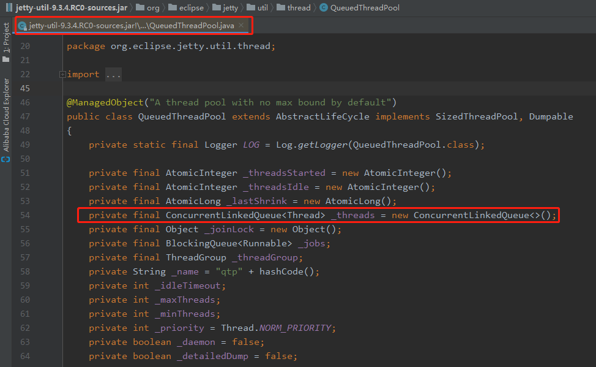596x367 pixels.
Task: Click the _threadGroup field
Action: pyautogui.click(x=265, y=257)
